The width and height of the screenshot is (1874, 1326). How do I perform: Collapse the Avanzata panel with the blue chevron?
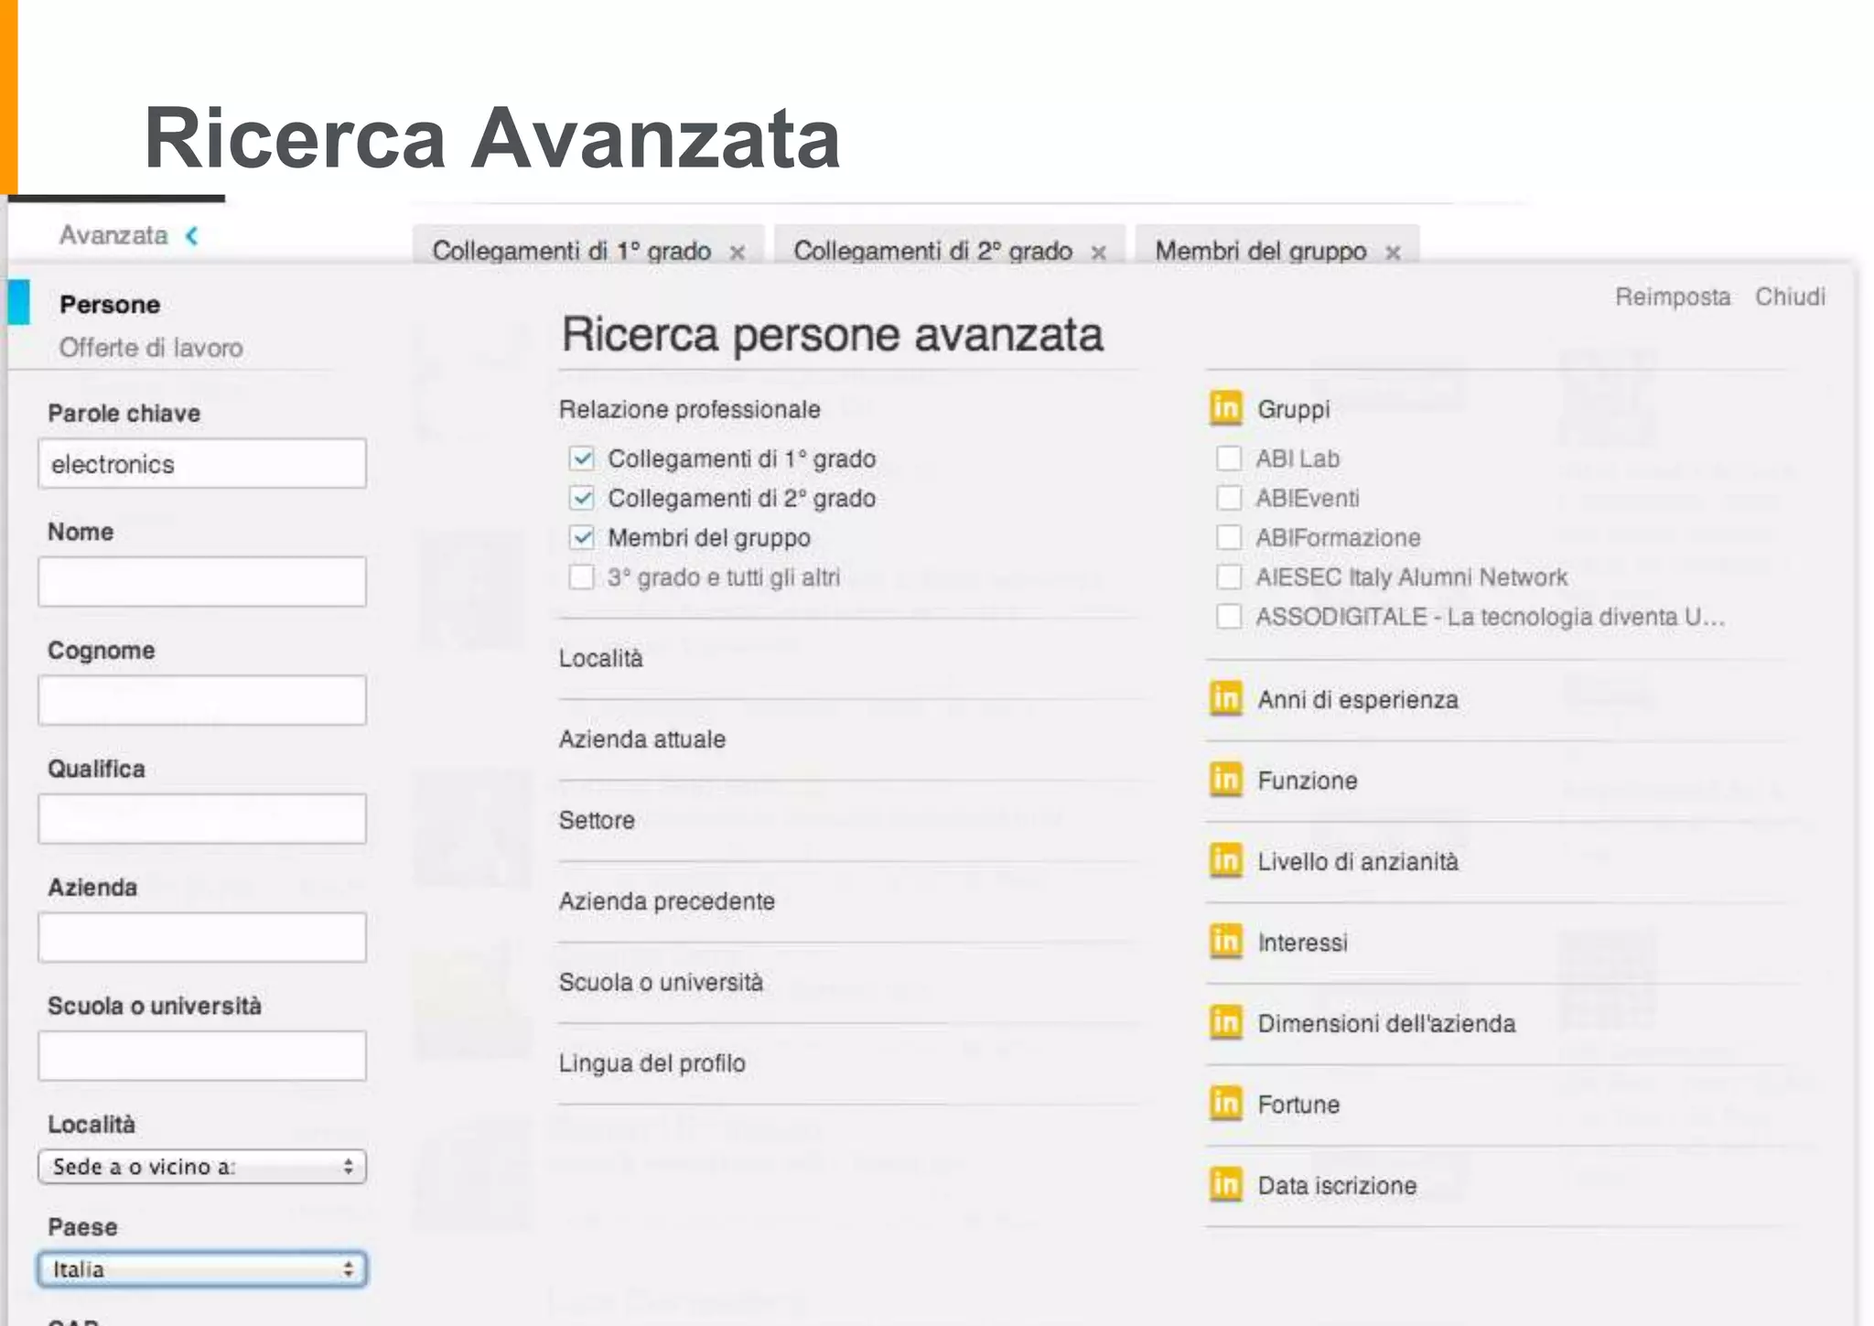pyautogui.click(x=192, y=236)
